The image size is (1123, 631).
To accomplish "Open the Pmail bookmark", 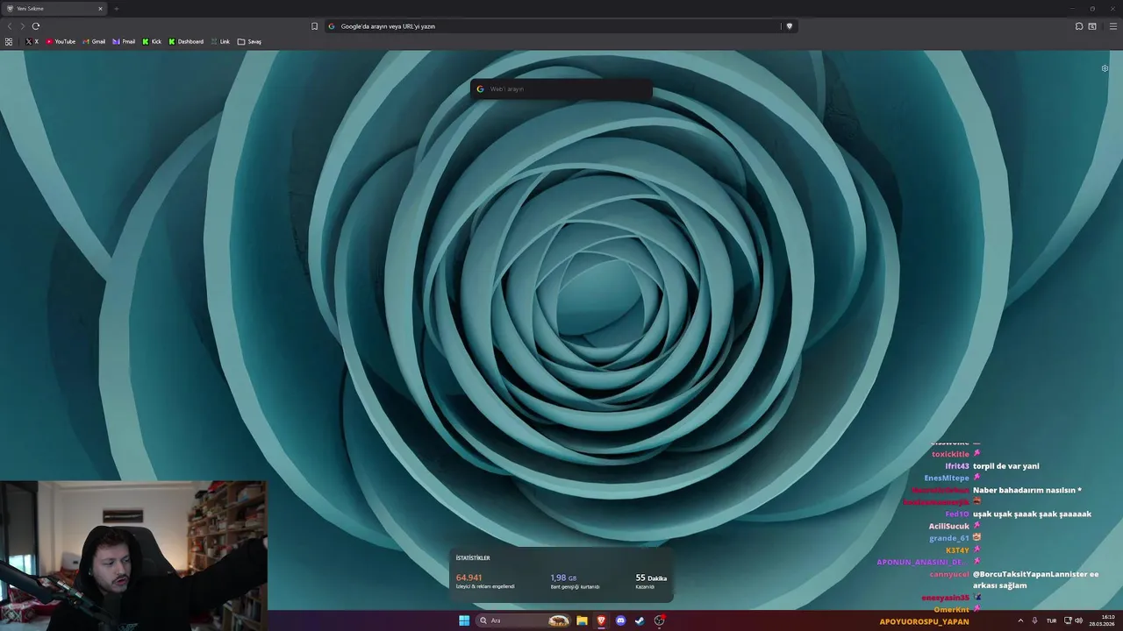I will 124,41.
